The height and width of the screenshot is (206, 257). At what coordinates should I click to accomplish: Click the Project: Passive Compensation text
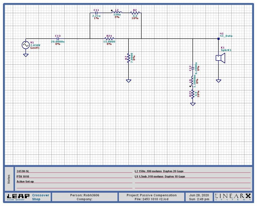(152, 195)
